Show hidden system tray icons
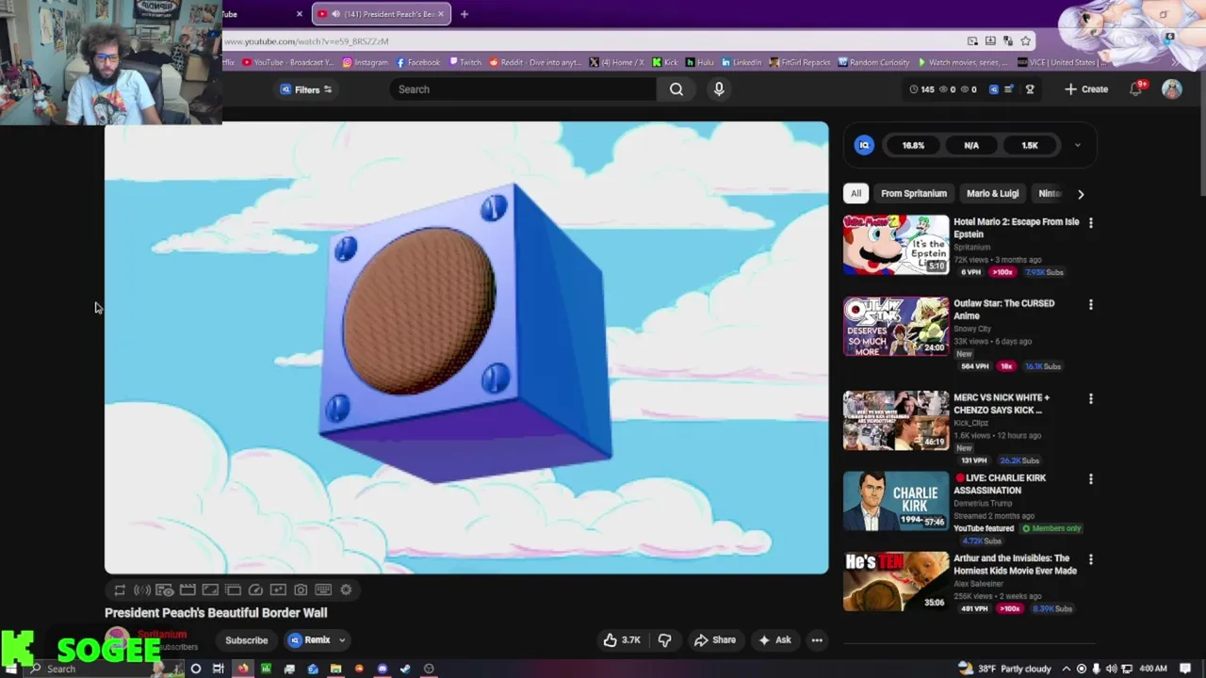Viewport: 1206px width, 678px height. coord(1067,669)
